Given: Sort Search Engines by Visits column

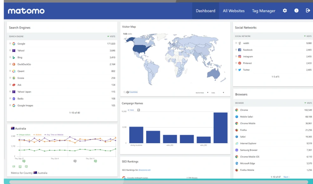Looking at the screenshot, I should pyautogui.click(x=111, y=36).
